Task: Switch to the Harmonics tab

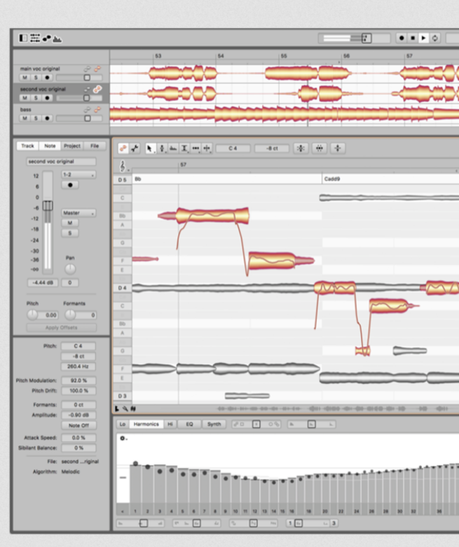Action: coord(146,424)
